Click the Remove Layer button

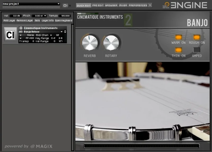tap(25, 21)
